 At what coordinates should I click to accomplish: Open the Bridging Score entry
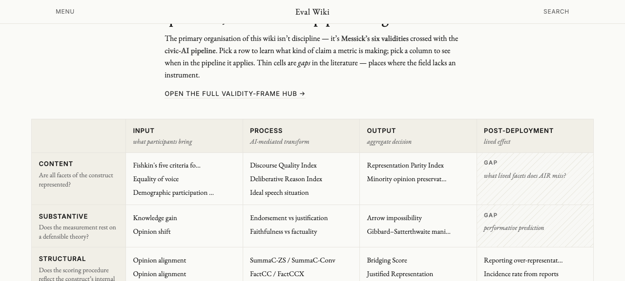(387, 261)
